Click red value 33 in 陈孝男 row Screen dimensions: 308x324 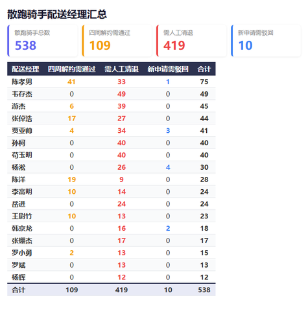pyautogui.click(x=121, y=82)
